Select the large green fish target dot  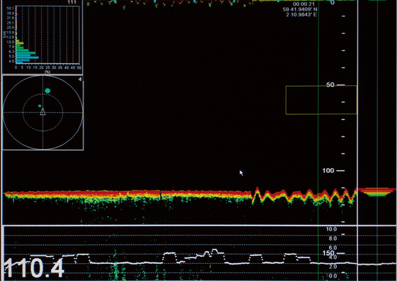coord(47,91)
